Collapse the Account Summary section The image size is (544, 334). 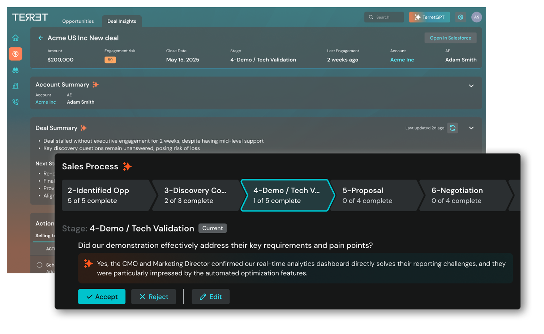point(471,86)
